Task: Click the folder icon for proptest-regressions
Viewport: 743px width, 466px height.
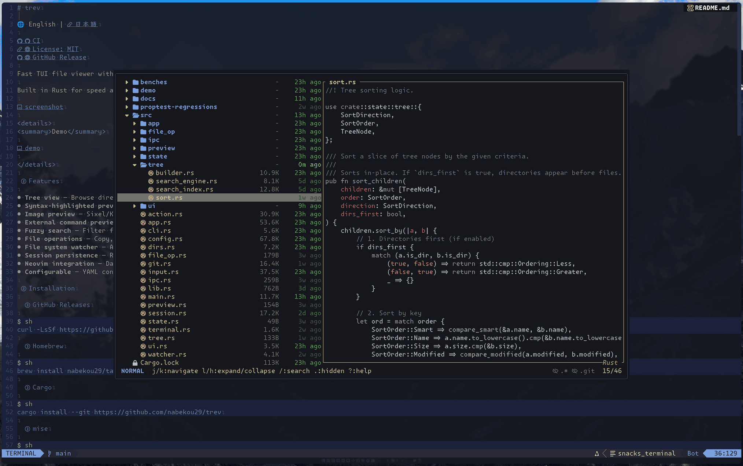Action: pyautogui.click(x=136, y=107)
